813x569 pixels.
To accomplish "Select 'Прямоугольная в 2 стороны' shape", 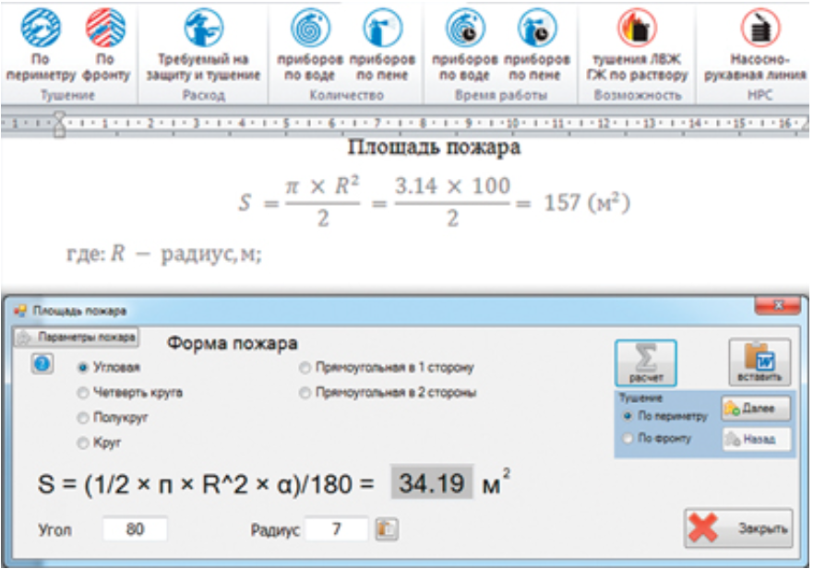I will tap(388, 392).
